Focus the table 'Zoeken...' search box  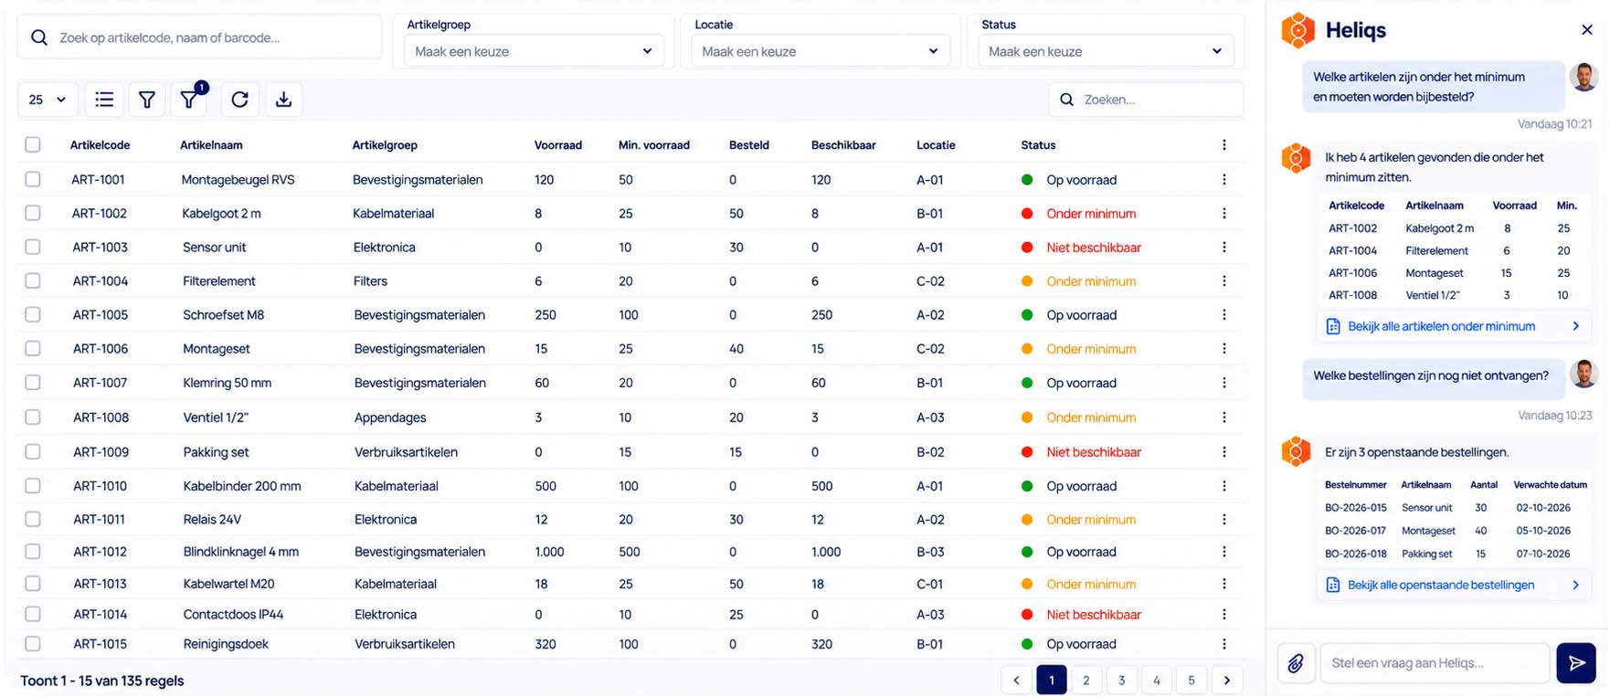click(x=1146, y=100)
